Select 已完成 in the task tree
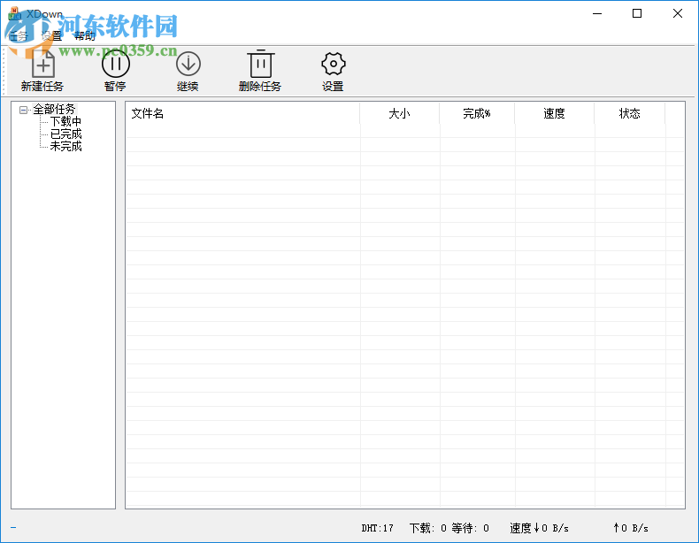 coord(65,134)
